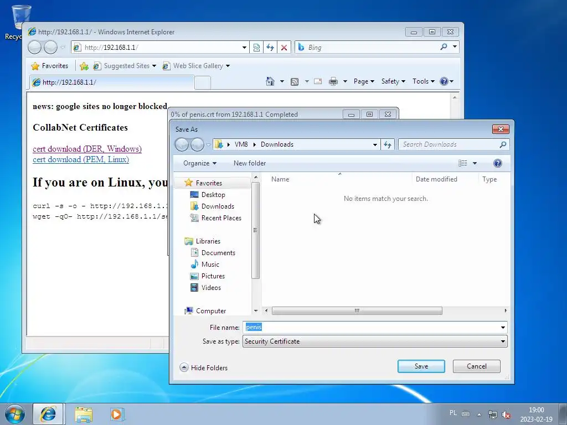Open a new blank IE tab
Screen dimensions: 567x425
[x=203, y=83]
